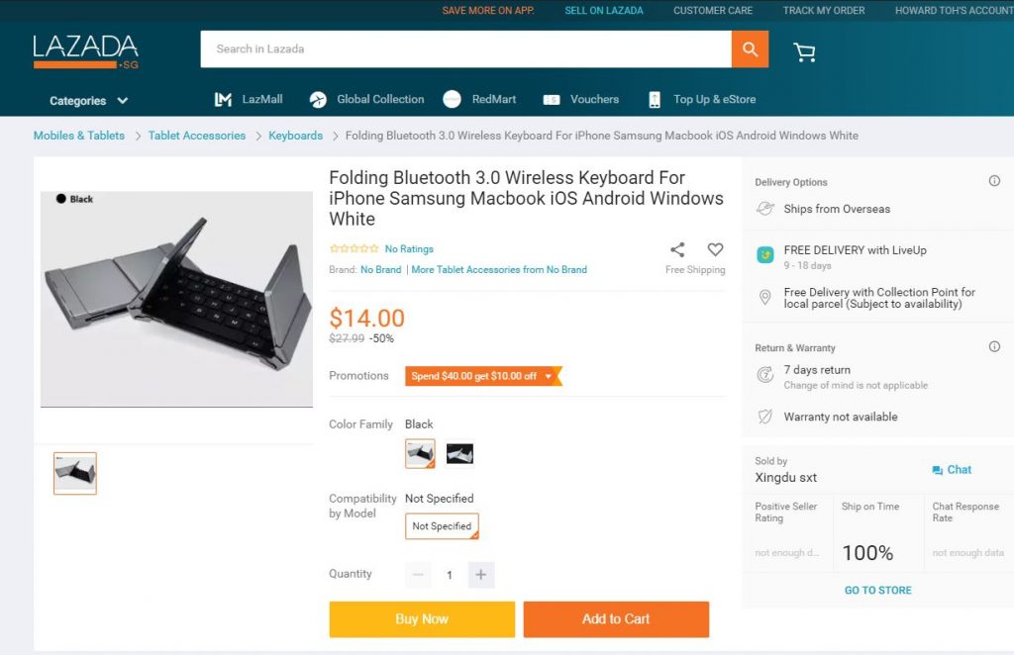
Task: Toggle the wishlist heart icon
Action: click(715, 249)
